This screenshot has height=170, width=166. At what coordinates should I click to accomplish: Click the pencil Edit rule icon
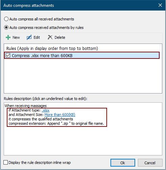[29, 37]
